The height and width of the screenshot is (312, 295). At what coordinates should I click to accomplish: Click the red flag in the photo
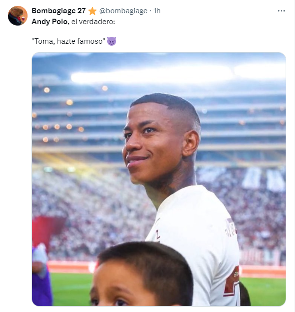click(x=47, y=231)
